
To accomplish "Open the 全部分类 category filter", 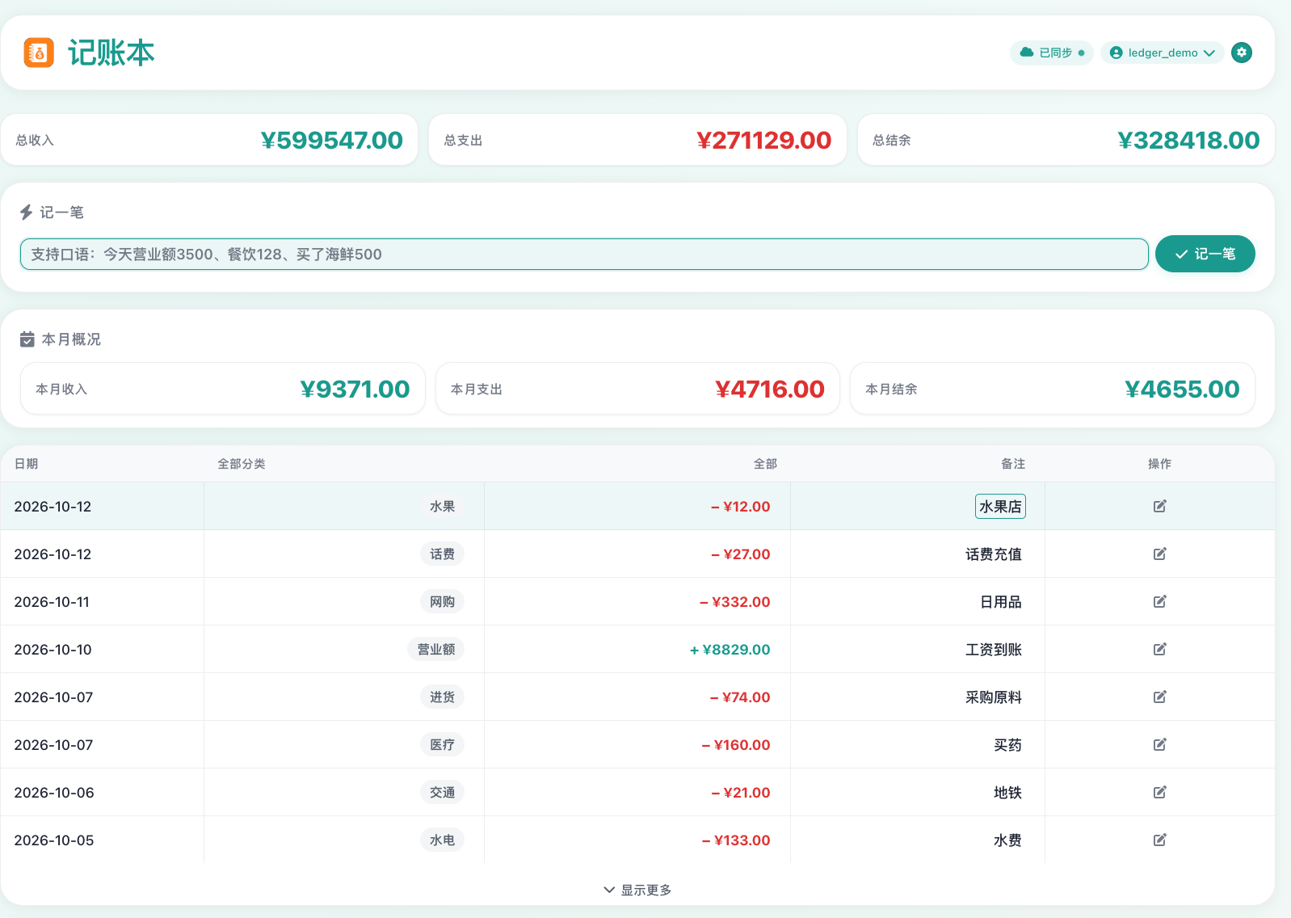I will click(242, 464).
